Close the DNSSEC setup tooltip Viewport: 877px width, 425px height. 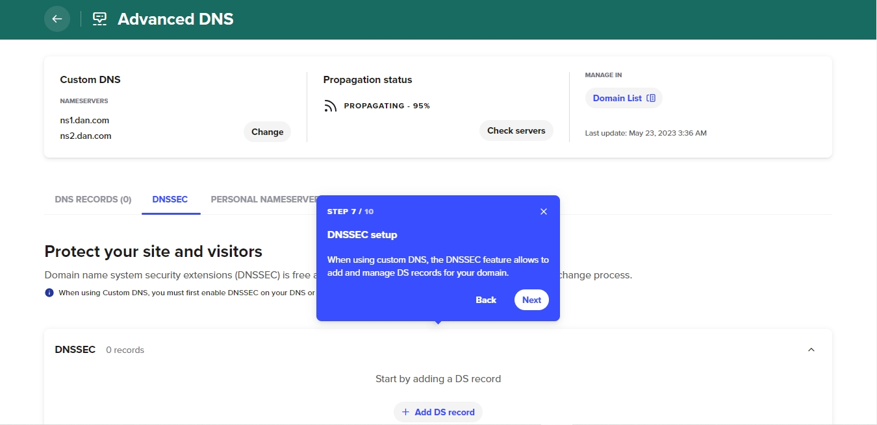[544, 212]
